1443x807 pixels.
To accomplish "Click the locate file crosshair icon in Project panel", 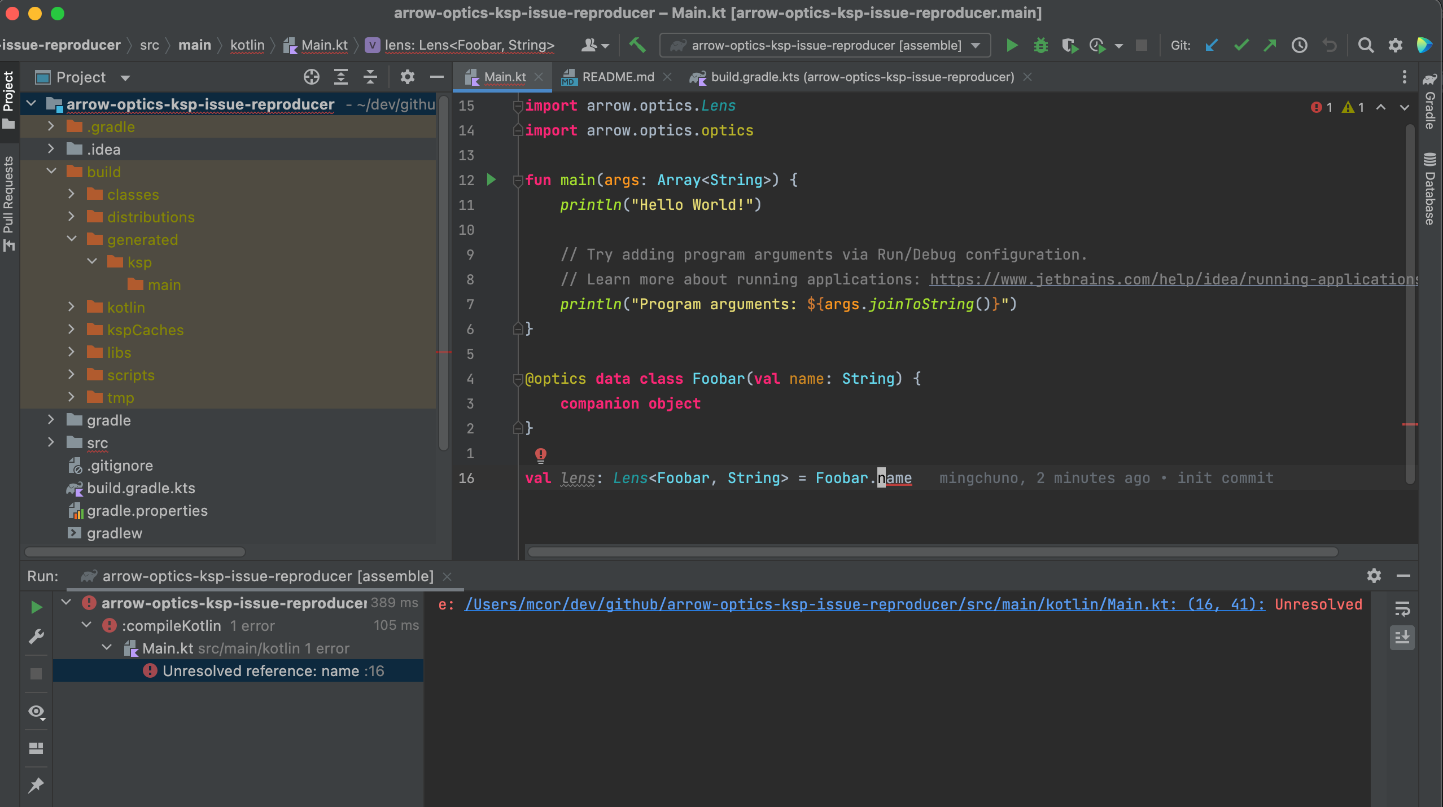I will click(x=311, y=77).
